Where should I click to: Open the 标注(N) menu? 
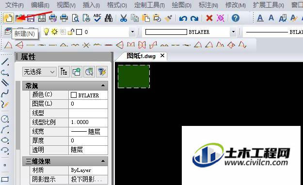tap(208, 5)
